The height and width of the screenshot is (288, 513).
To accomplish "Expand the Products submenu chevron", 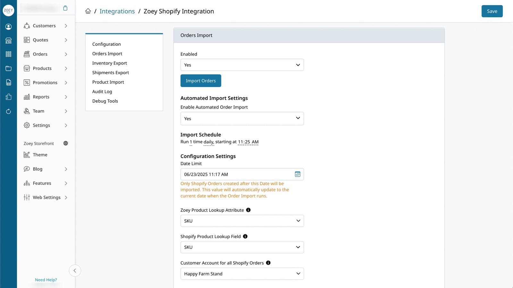I will (66, 68).
